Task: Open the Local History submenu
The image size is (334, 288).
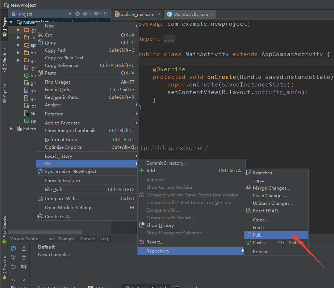Action: (88, 156)
